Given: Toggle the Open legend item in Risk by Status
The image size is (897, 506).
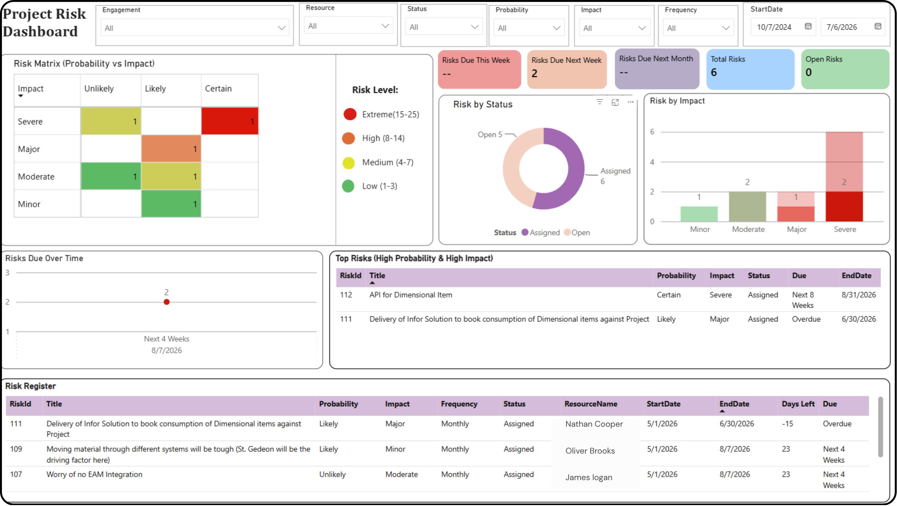Looking at the screenshot, I should [x=577, y=232].
